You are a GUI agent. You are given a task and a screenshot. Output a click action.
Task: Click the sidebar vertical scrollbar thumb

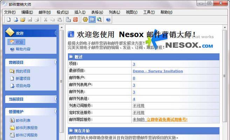[x=62, y=81]
